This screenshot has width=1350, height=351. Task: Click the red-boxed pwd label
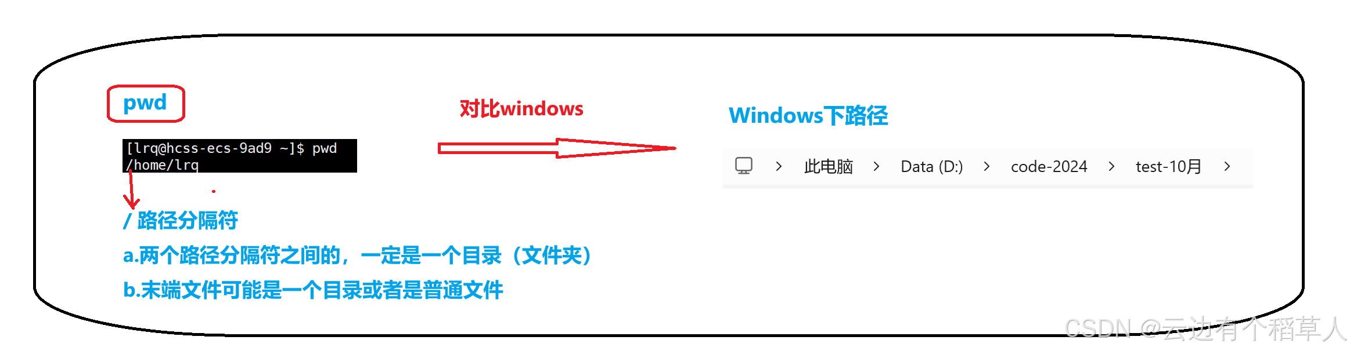tap(146, 104)
